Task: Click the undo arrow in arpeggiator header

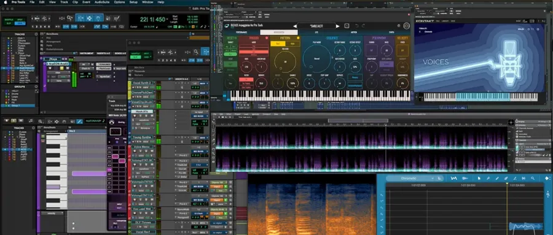Action: tap(356, 26)
